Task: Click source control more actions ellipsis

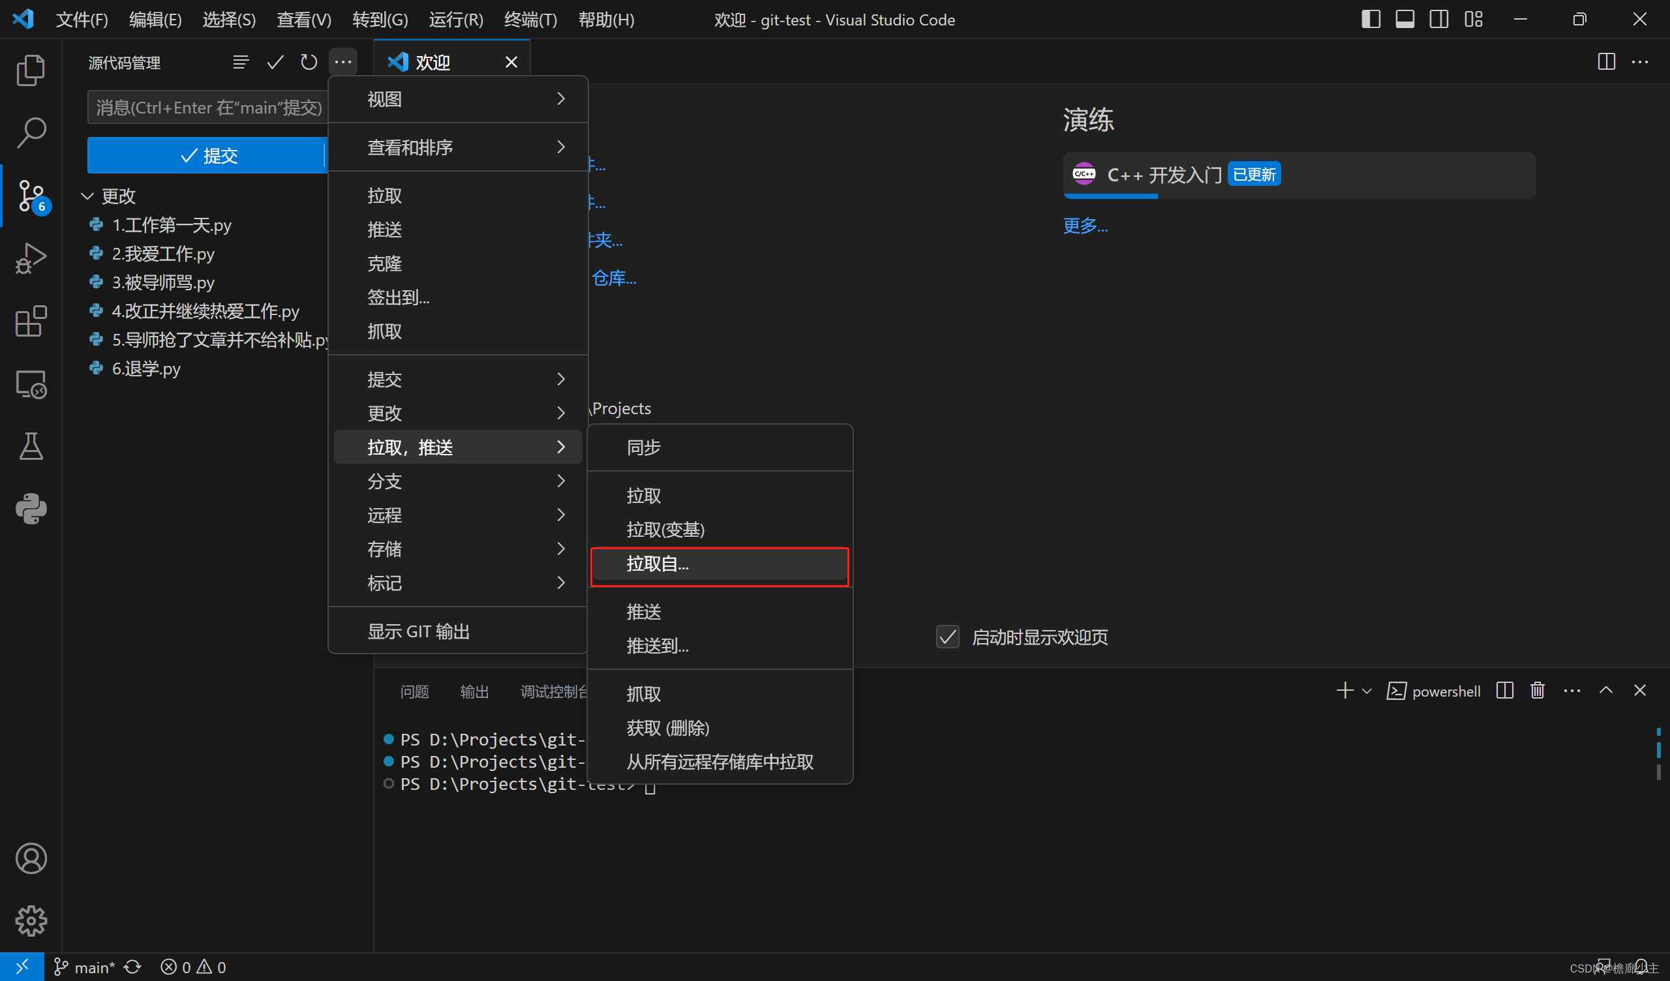Action: (343, 63)
